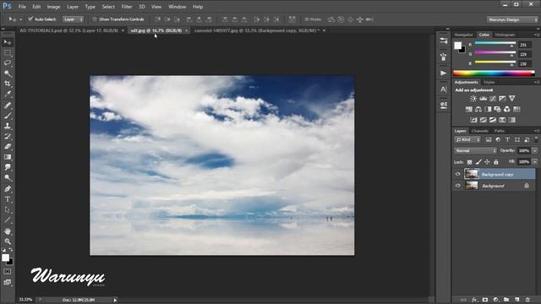Add a layer mask
541x304 pixels.
point(485,300)
